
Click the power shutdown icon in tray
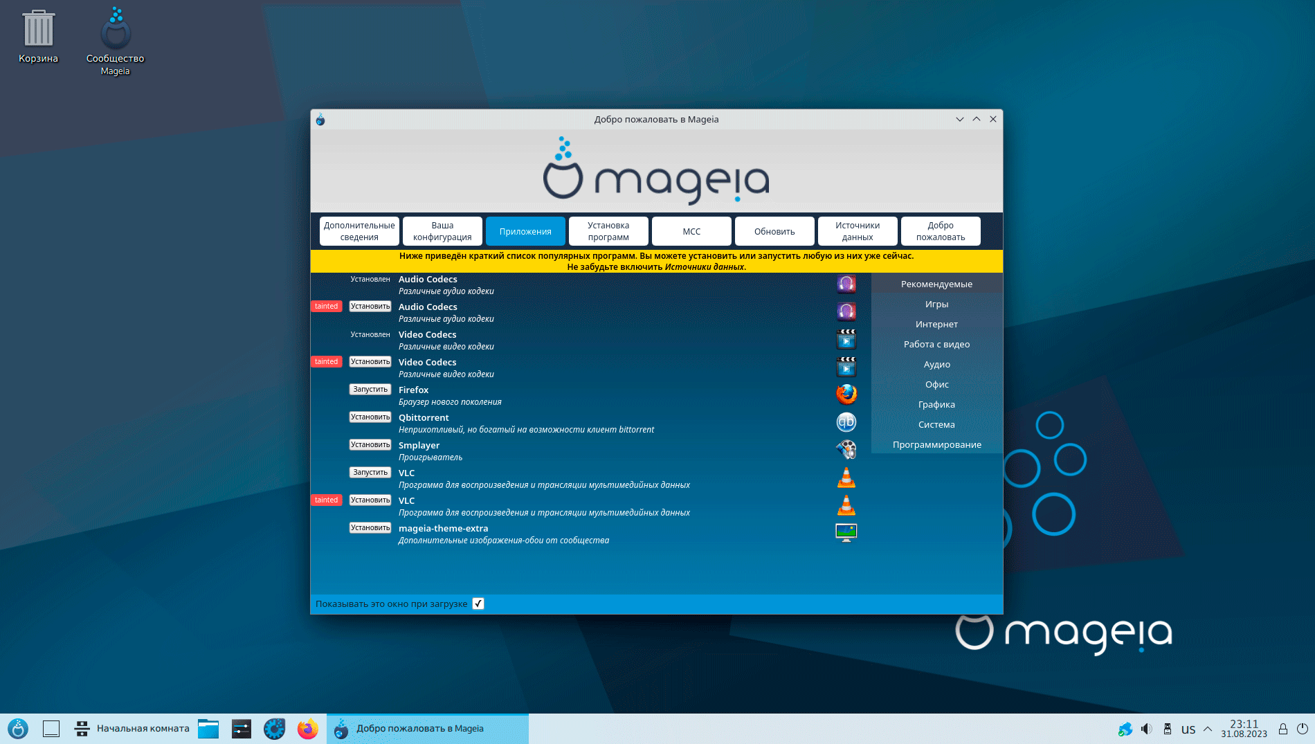coord(1302,729)
